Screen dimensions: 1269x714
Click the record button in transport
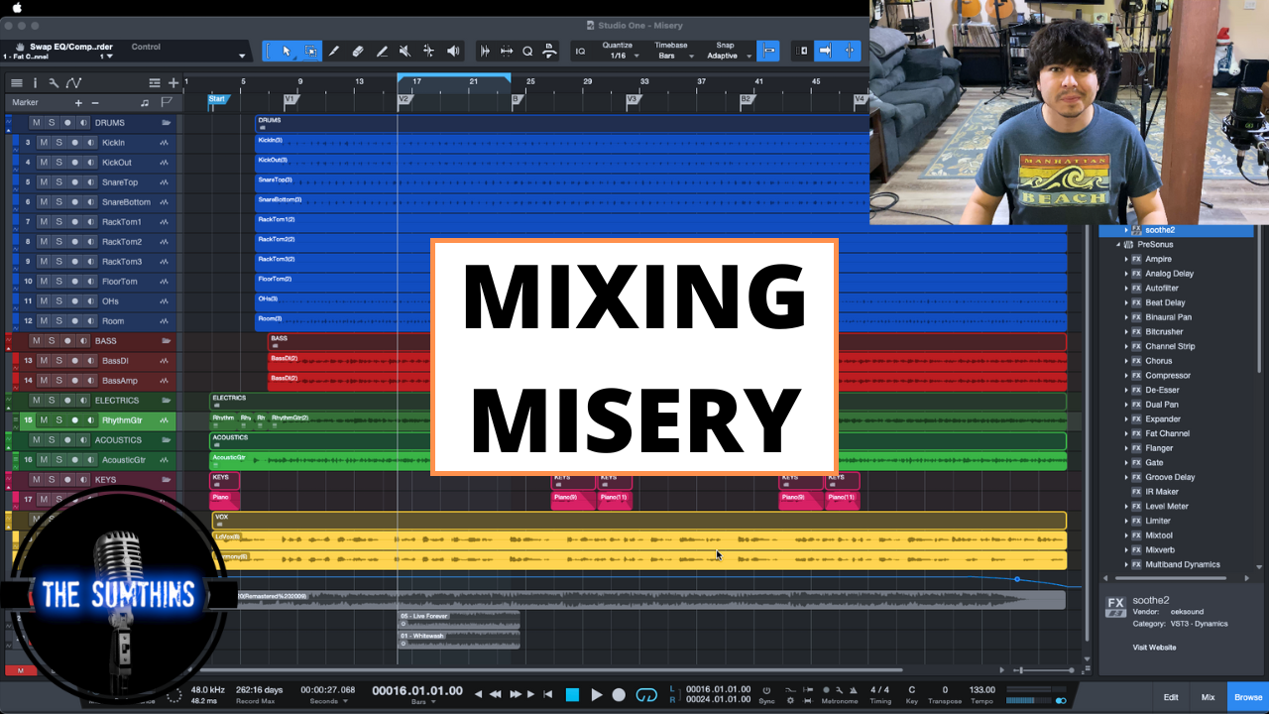[620, 694]
